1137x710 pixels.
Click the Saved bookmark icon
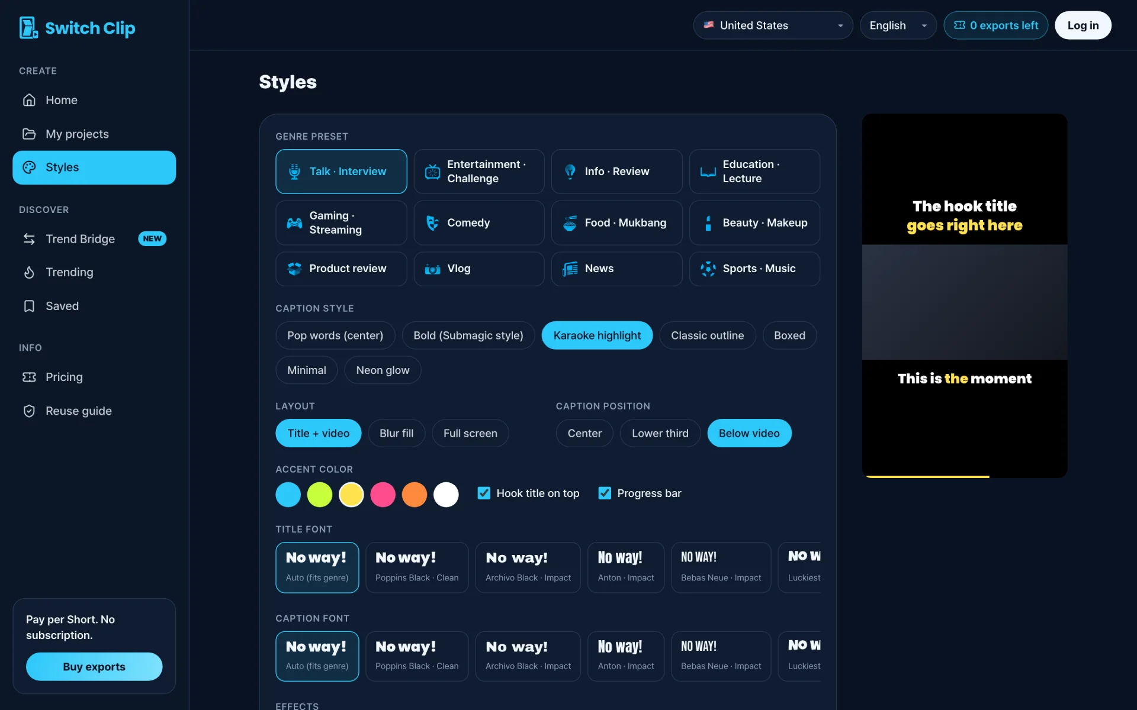(x=29, y=306)
